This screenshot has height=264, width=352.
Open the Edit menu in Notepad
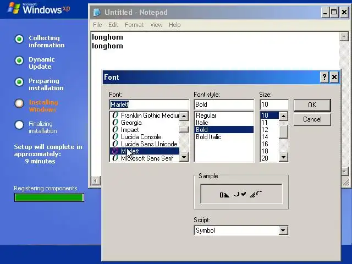(x=113, y=25)
